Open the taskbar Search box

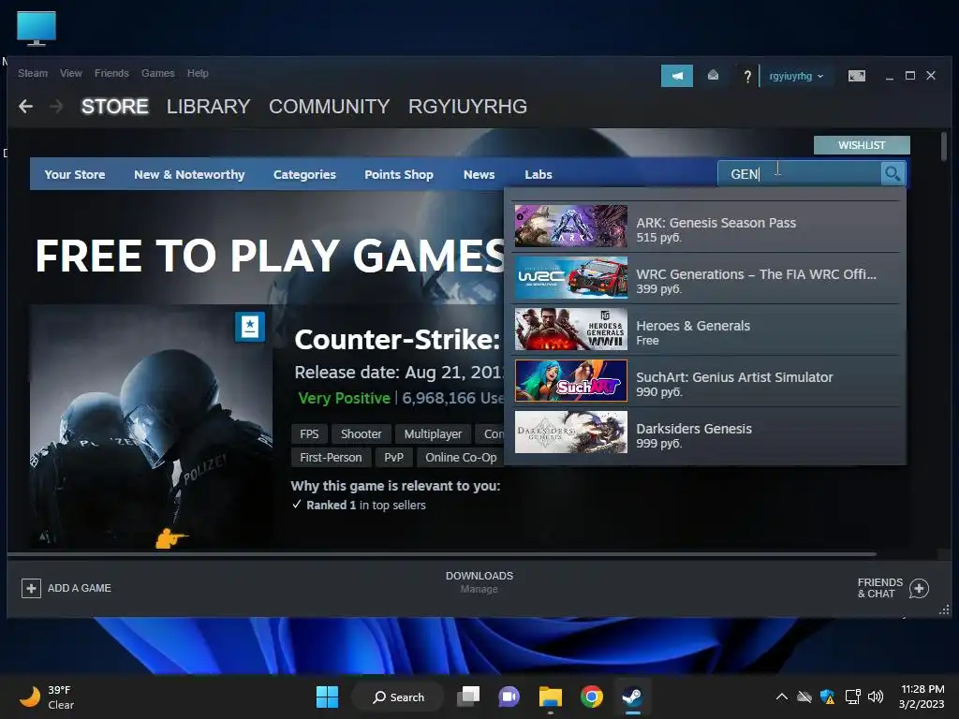(397, 697)
